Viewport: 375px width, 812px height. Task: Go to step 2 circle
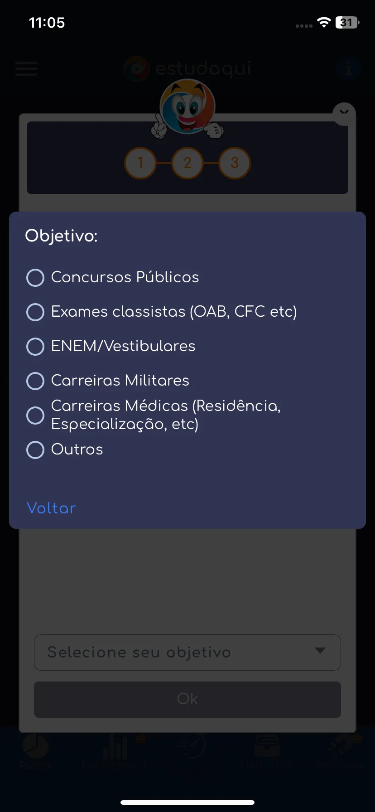pyautogui.click(x=187, y=163)
